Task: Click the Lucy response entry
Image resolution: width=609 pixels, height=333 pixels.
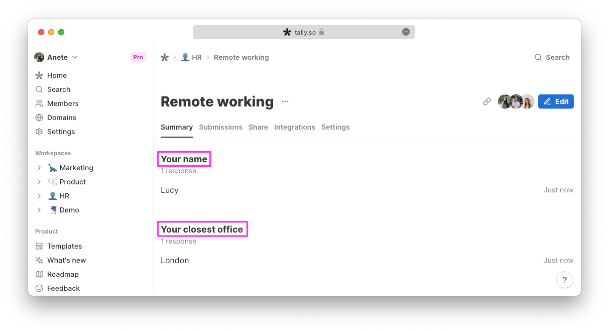Action: [x=170, y=190]
